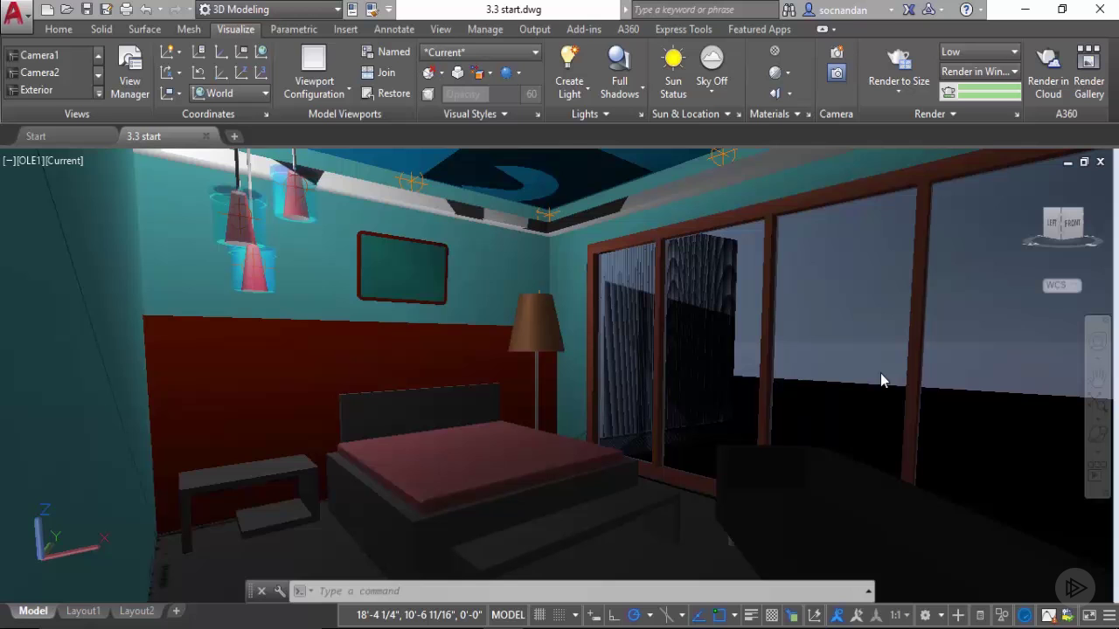Open the Layout1 tab
This screenshot has width=1119, height=629.
[x=83, y=612]
